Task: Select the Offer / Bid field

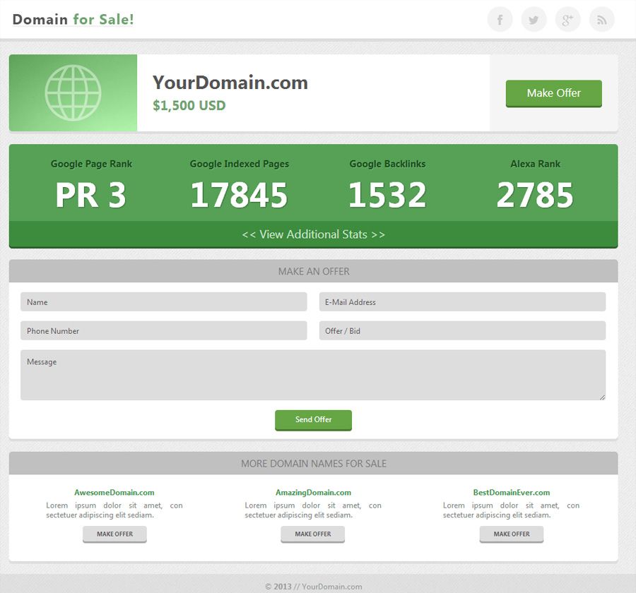Action: pyautogui.click(x=462, y=331)
